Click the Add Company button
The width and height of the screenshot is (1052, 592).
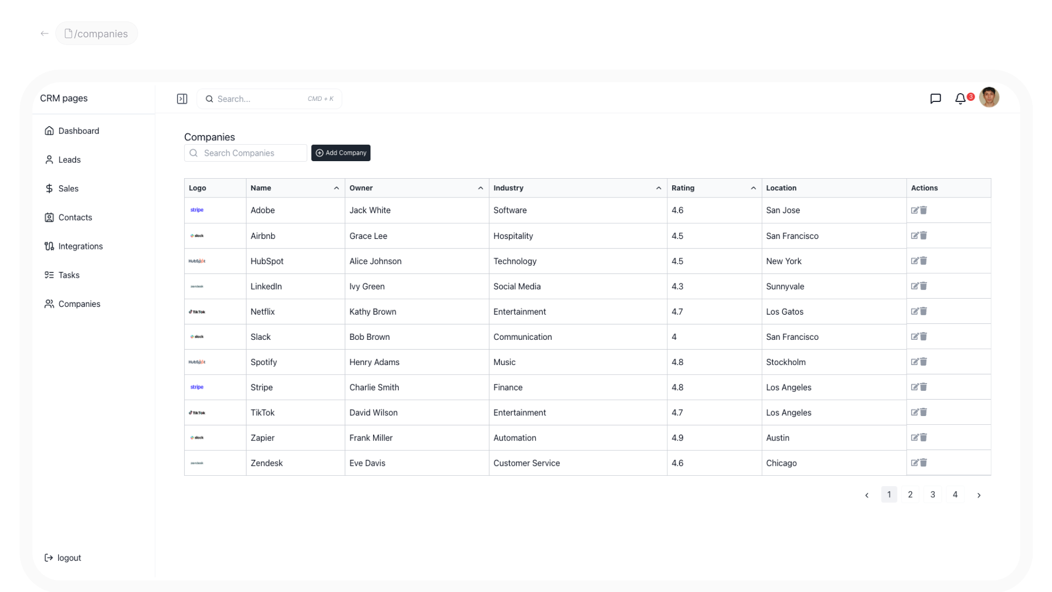[341, 153]
